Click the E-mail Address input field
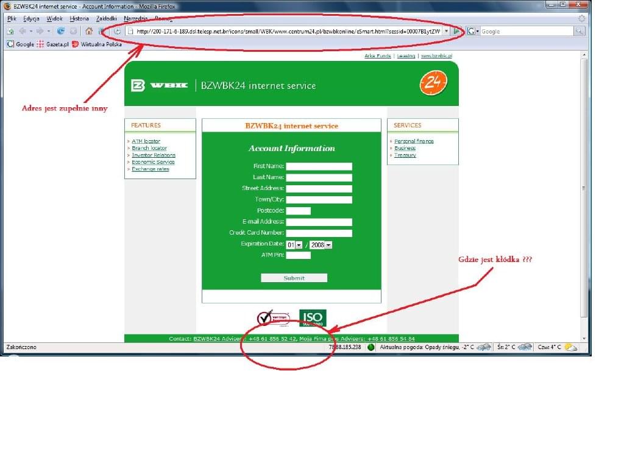 pos(319,222)
